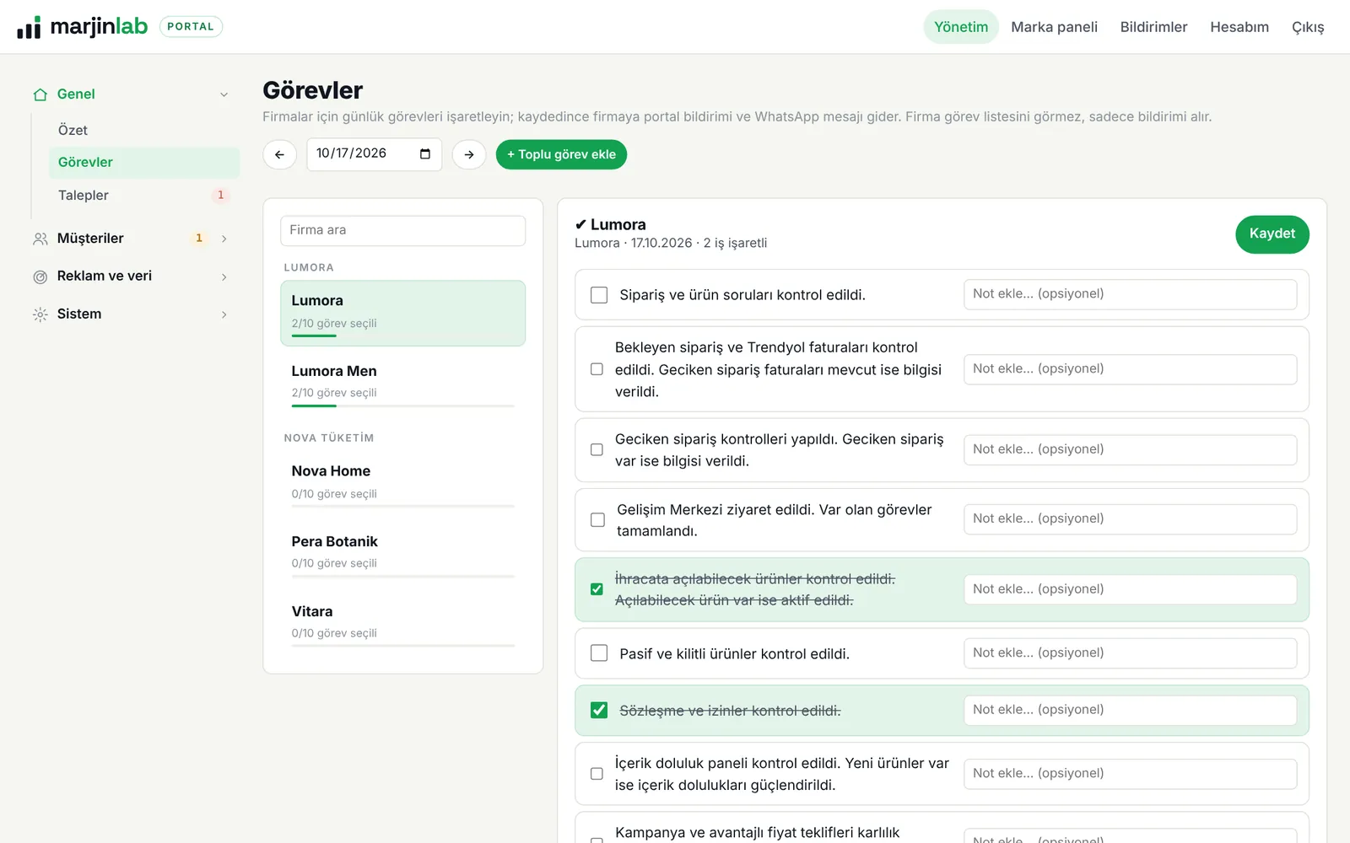Expand the Müşteriler section chevron
This screenshot has width=1350, height=843.
coord(224,239)
